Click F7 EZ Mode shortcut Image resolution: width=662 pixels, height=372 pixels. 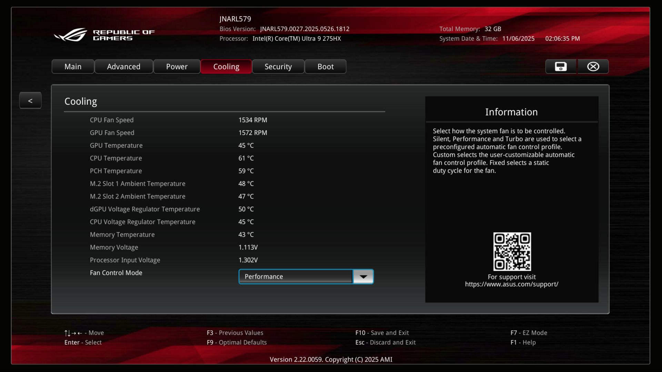coord(529,333)
